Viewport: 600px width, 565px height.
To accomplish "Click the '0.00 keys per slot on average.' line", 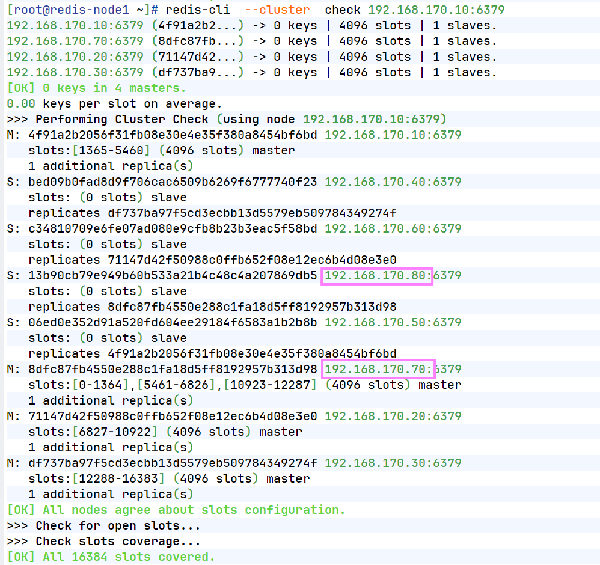I will [114, 104].
